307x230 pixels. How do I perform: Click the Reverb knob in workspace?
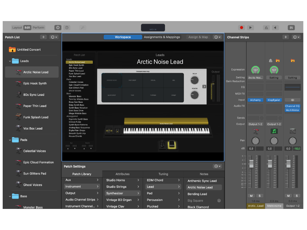click(x=195, y=95)
